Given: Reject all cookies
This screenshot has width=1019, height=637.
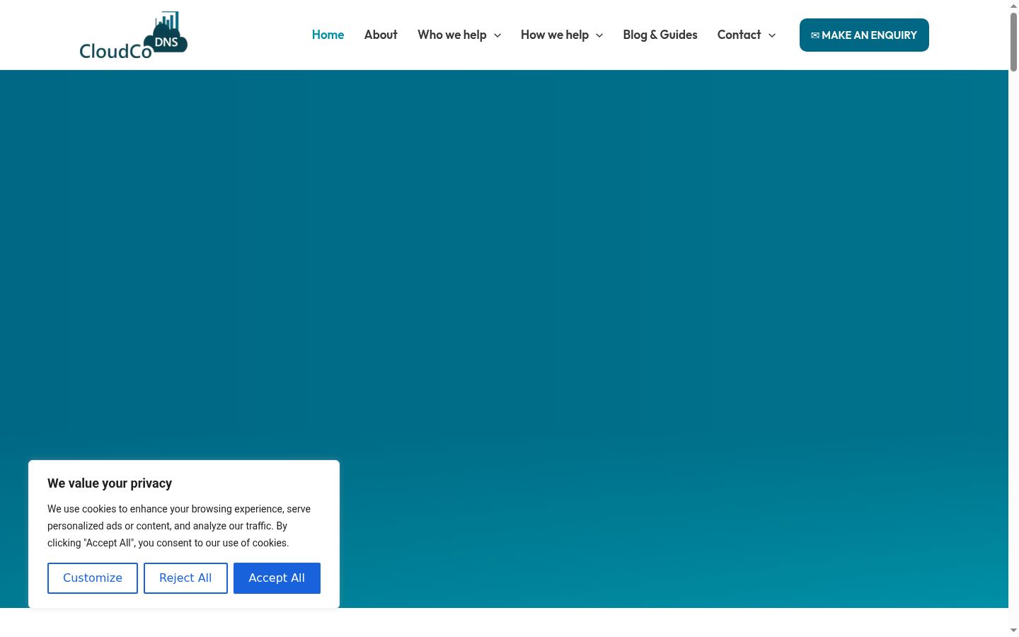Looking at the screenshot, I should 185,578.
